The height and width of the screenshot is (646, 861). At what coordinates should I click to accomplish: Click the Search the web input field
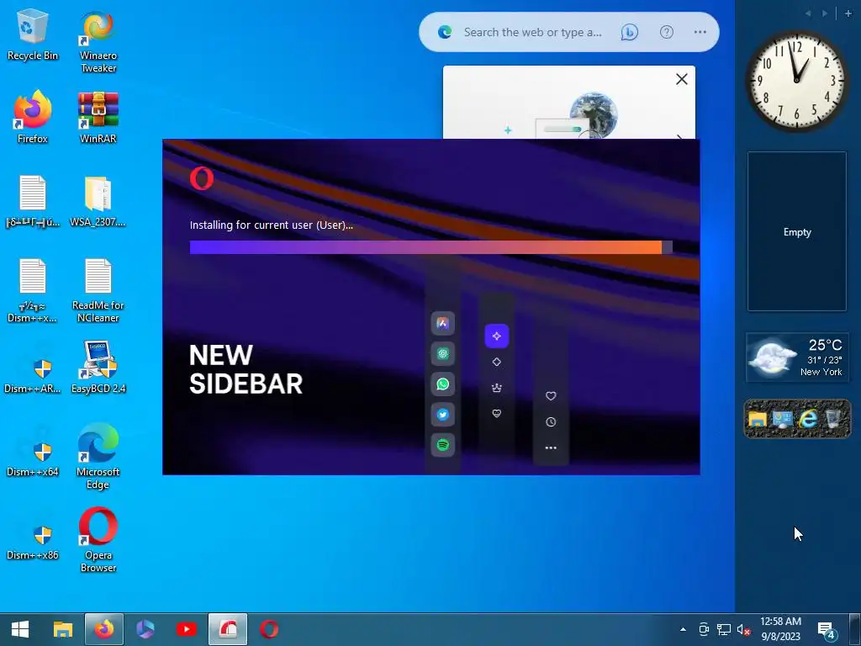[532, 32]
